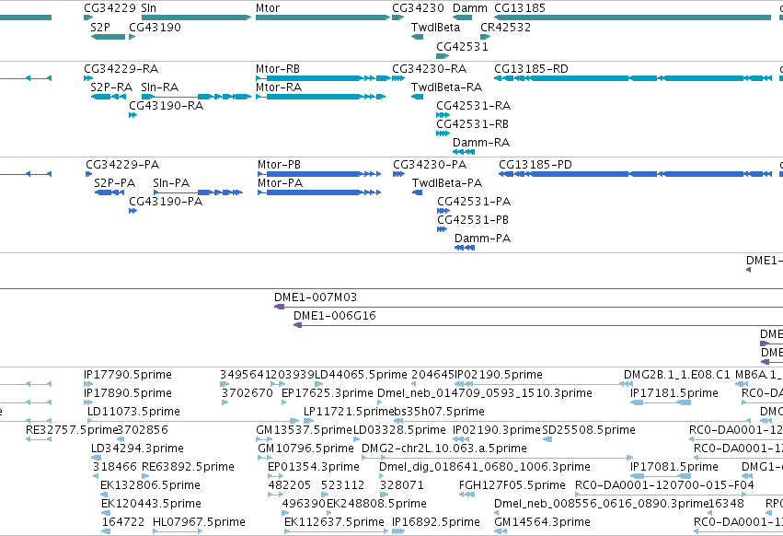The width and height of the screenshot is (783, 536).
Task: Click the IP17890.5prime EST label
Action: coord(128,393)
